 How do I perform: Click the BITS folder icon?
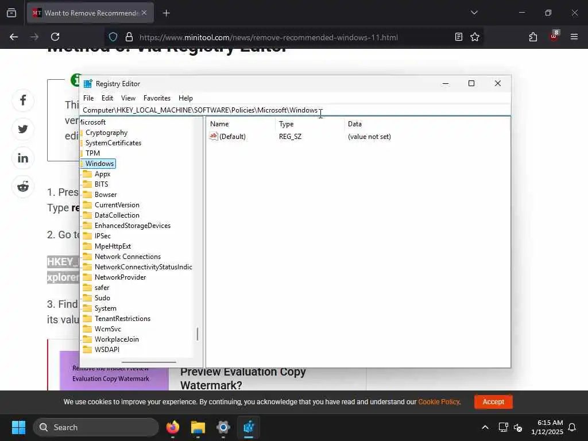[x=87, y=184]
